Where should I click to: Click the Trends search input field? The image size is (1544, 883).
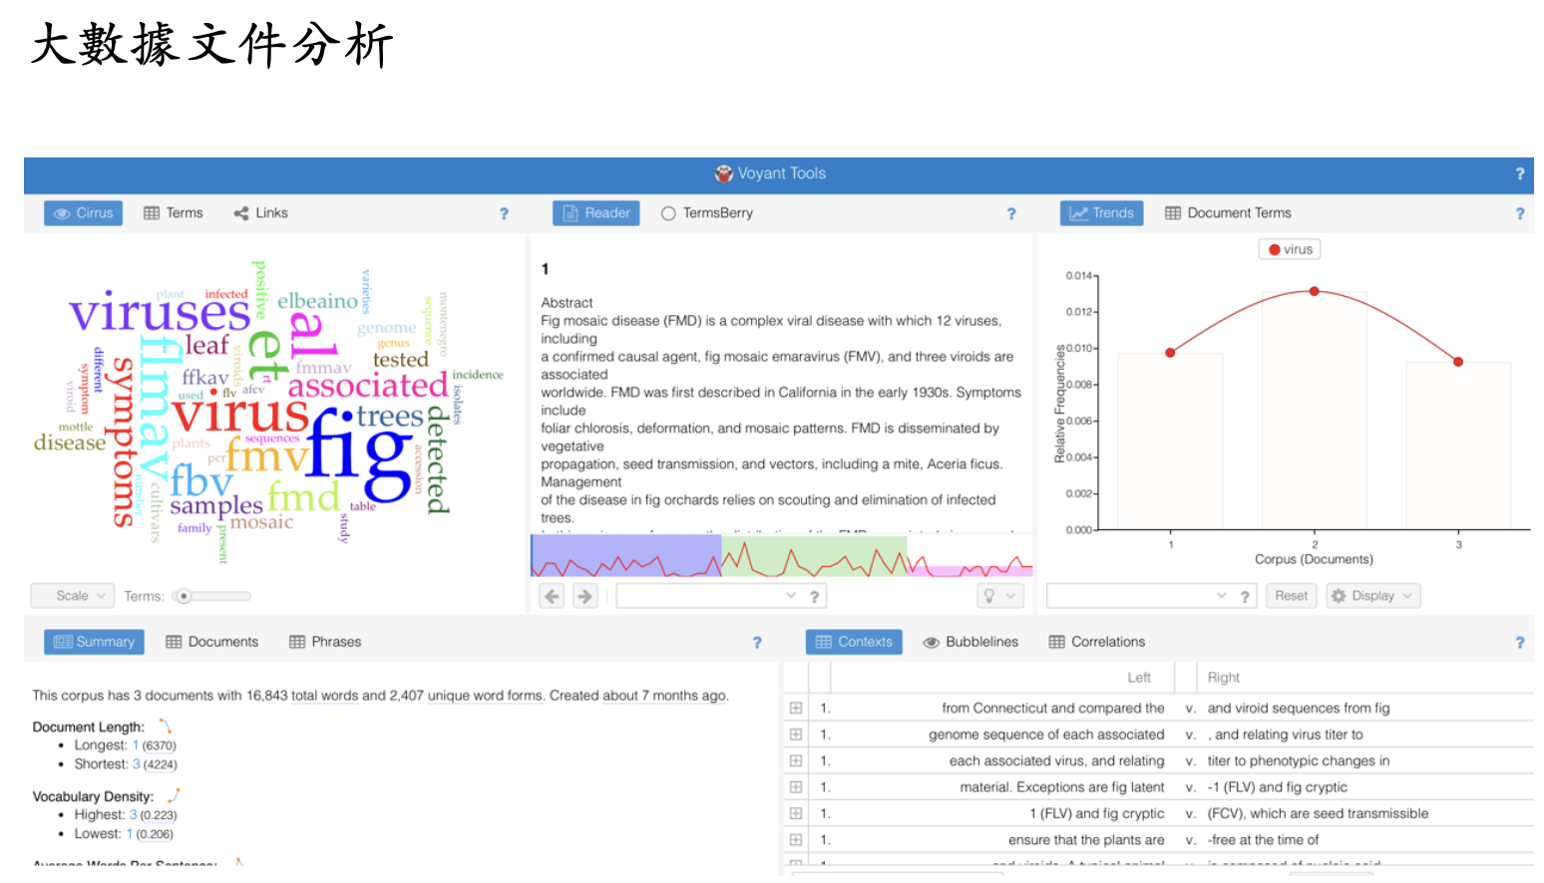[1130, 596]
